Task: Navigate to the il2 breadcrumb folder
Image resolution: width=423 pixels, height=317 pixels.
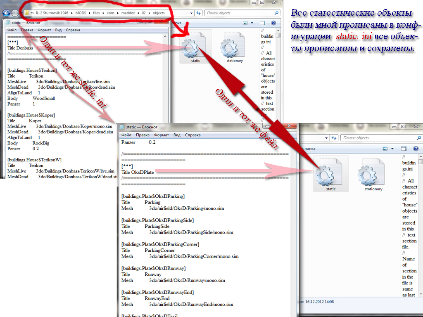Action: click(x=143, y=13)
